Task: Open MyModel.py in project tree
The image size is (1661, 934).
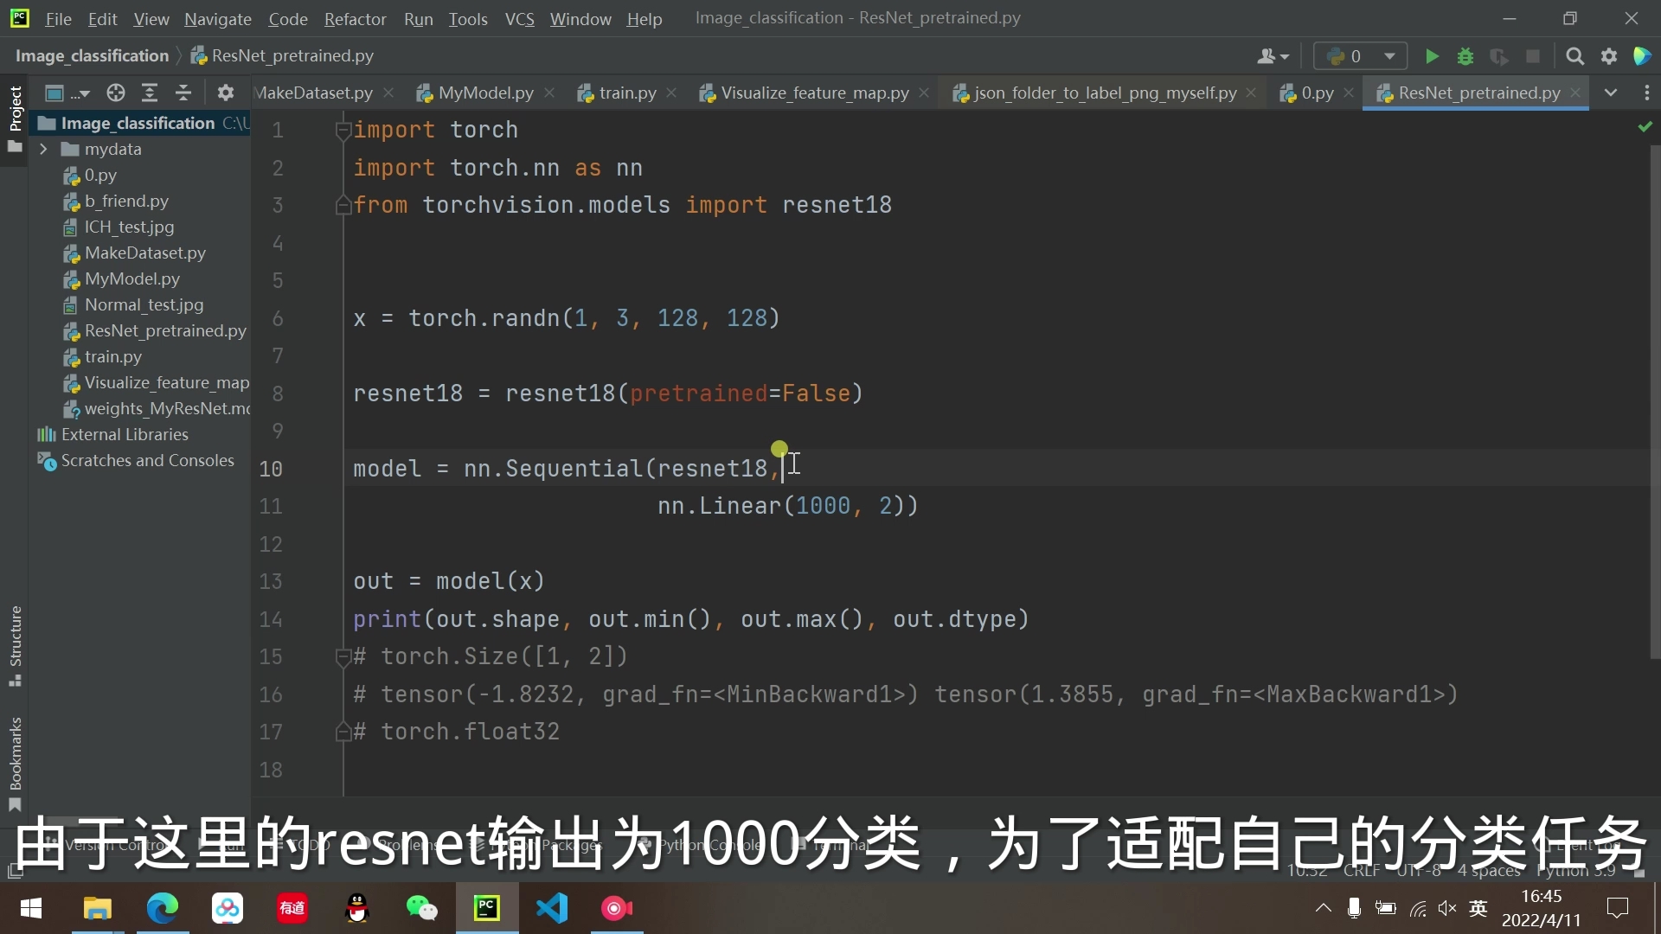Action: [131, 279]
